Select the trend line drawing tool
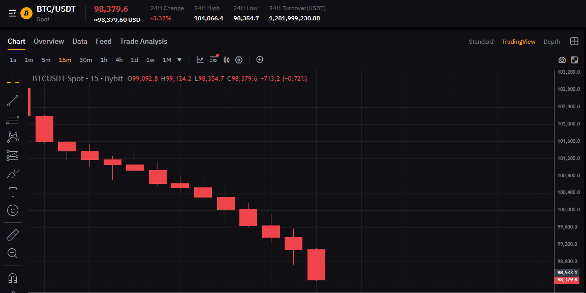The height and width of the screenshot is (293, 586). click(x=13, y=101)
